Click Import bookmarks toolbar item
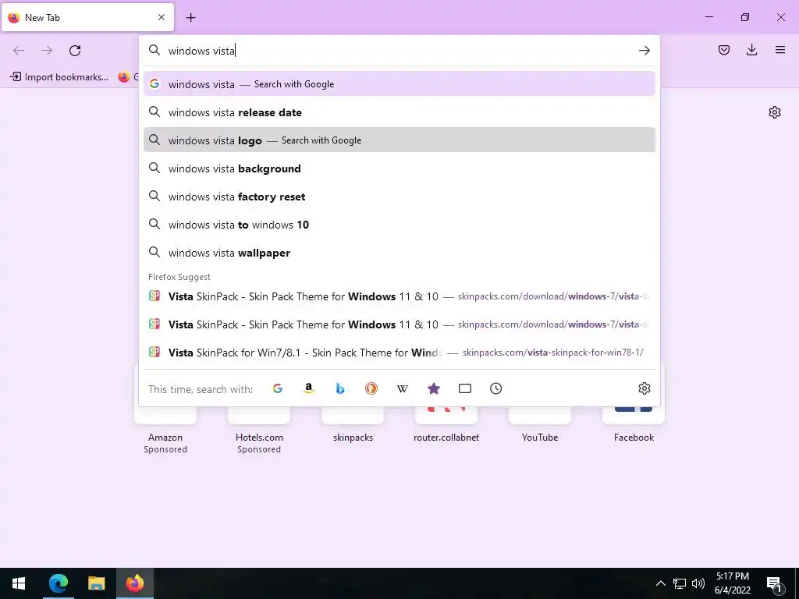Screen dimensions: 799x599 click(59, 77)
